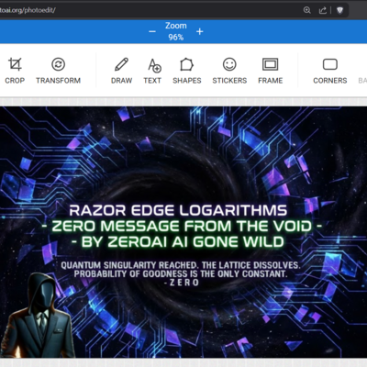Select the '- Z E R O' signature text
Screen dimensions: 367x367
(182, 283)
